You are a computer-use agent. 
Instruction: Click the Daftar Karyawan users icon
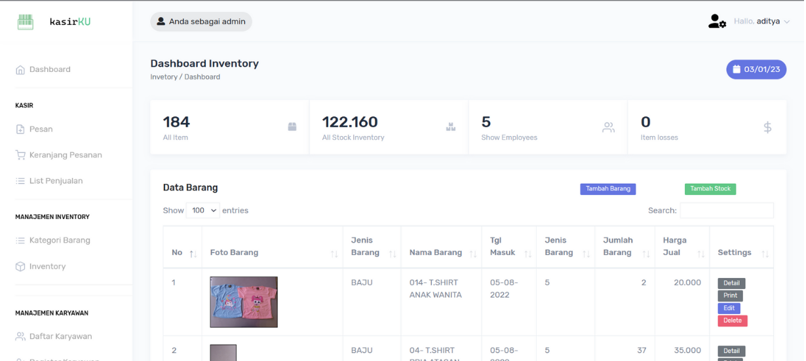pyautogui.click(x=20, y=337)
